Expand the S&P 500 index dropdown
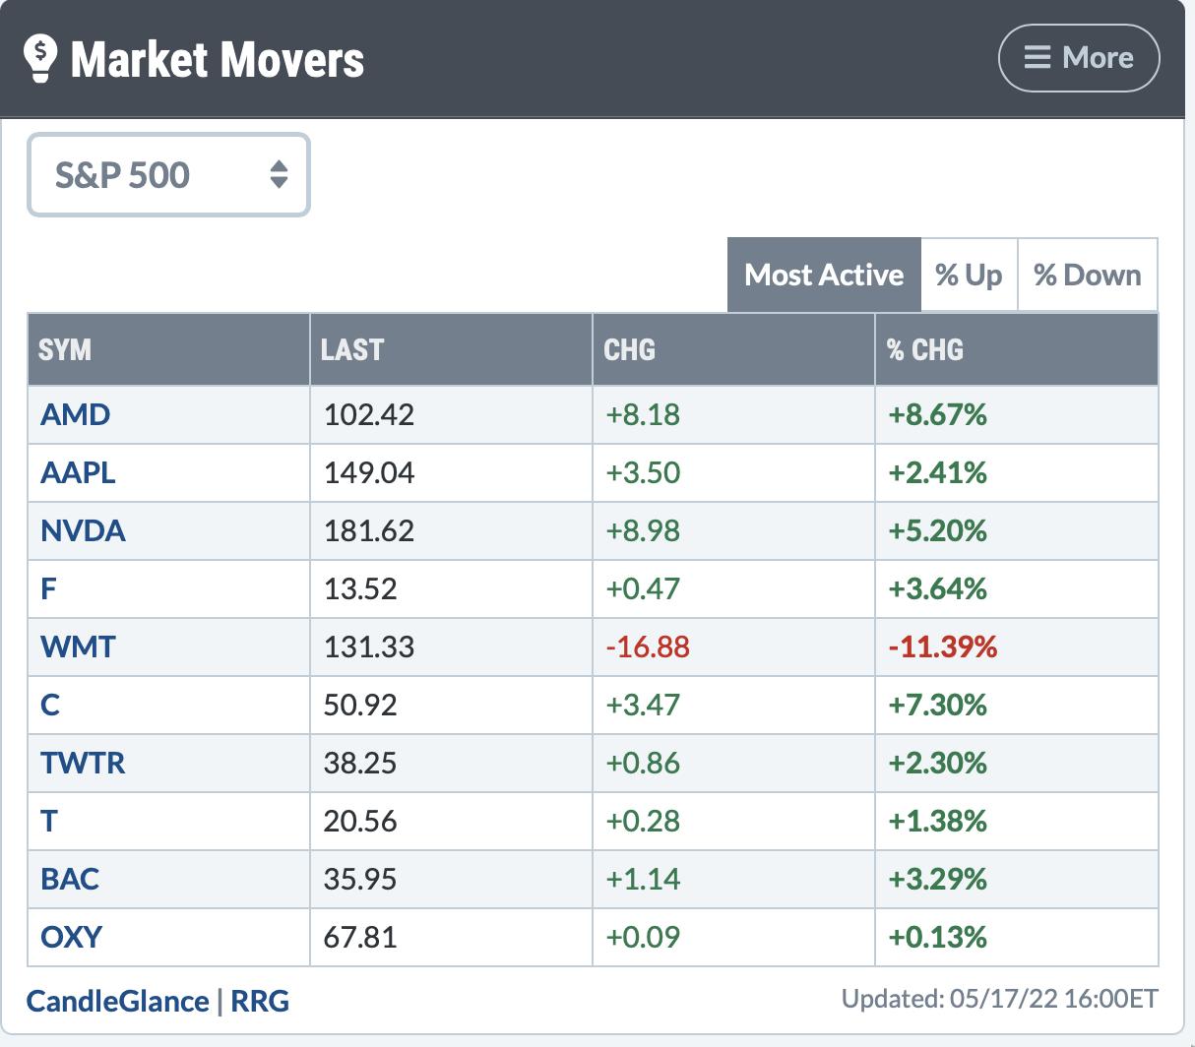Viewport: 1195px width, 1047px height. [168, 175]
